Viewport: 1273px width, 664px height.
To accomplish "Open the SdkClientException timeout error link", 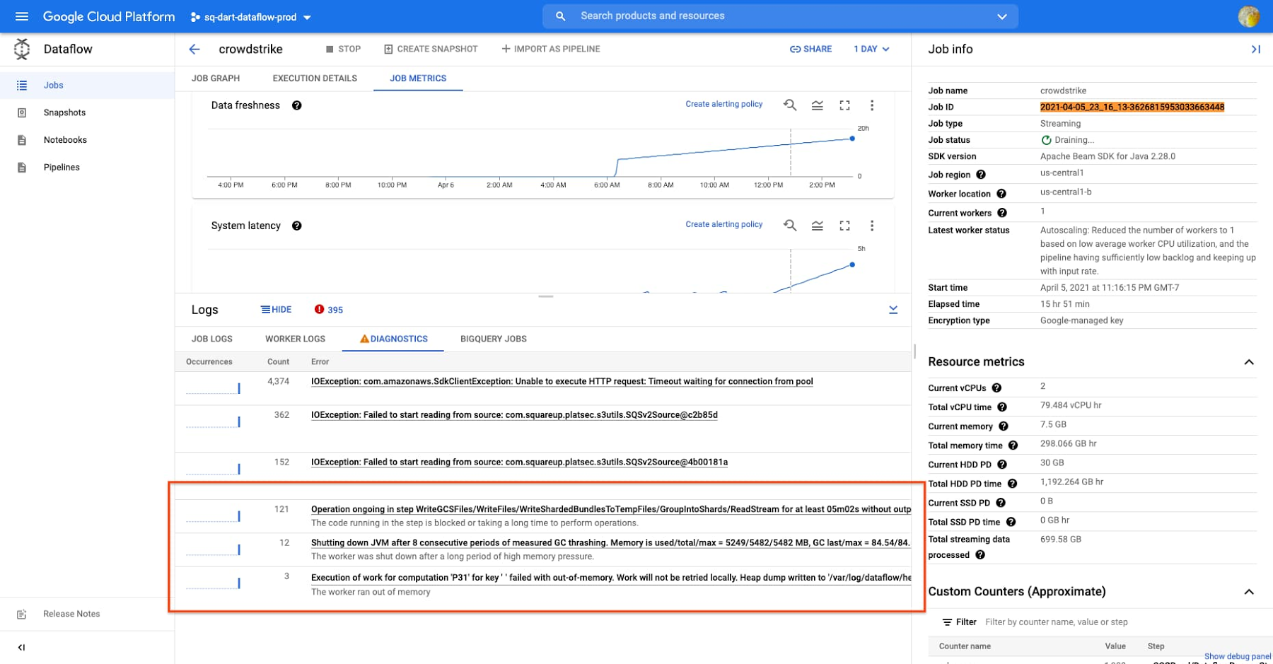I will point(562,381).
